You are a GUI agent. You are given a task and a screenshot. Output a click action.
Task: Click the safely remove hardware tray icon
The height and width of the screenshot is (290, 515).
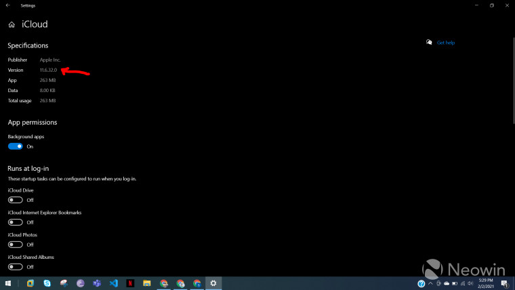click(438, 283)
